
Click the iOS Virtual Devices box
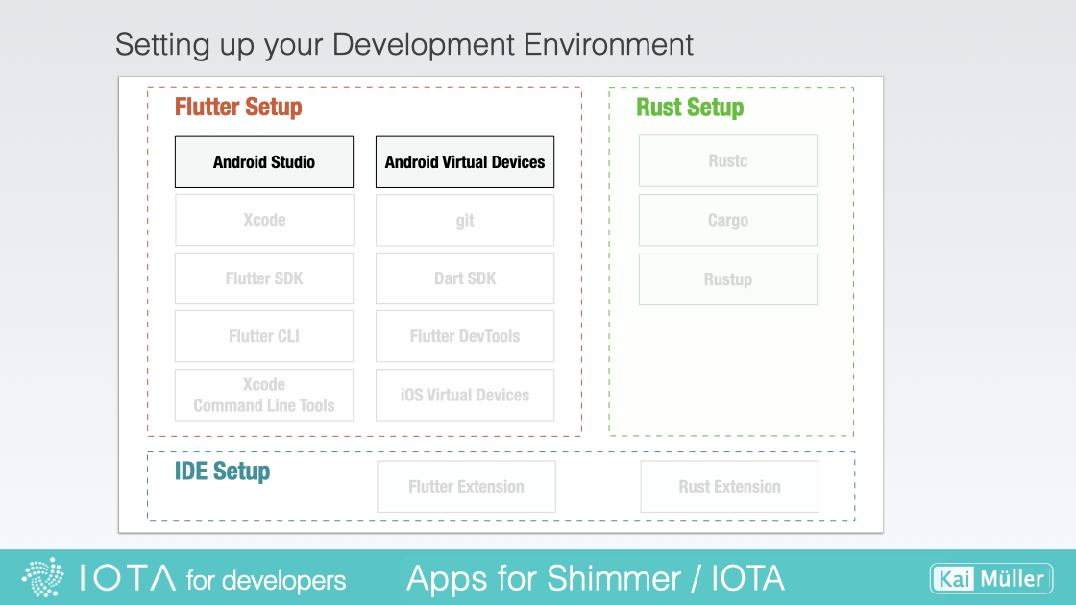coord(465,395)
